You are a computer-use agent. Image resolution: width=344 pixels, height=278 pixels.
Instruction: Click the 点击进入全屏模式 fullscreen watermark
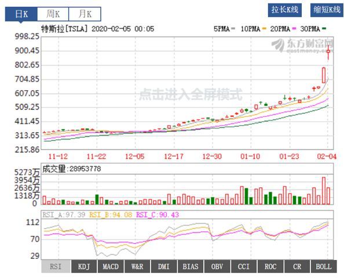click(191, 94)
